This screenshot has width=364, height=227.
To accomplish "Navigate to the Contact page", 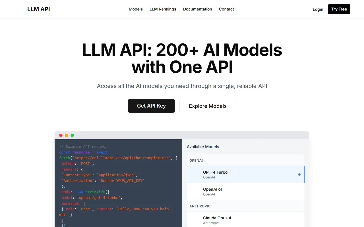I will pos(226,9).
